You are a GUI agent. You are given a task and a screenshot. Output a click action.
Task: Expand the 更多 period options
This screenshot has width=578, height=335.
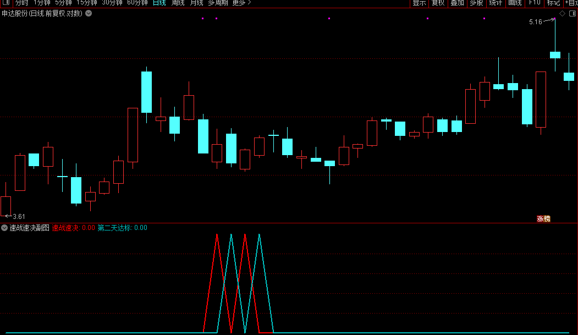pos(242,3)
